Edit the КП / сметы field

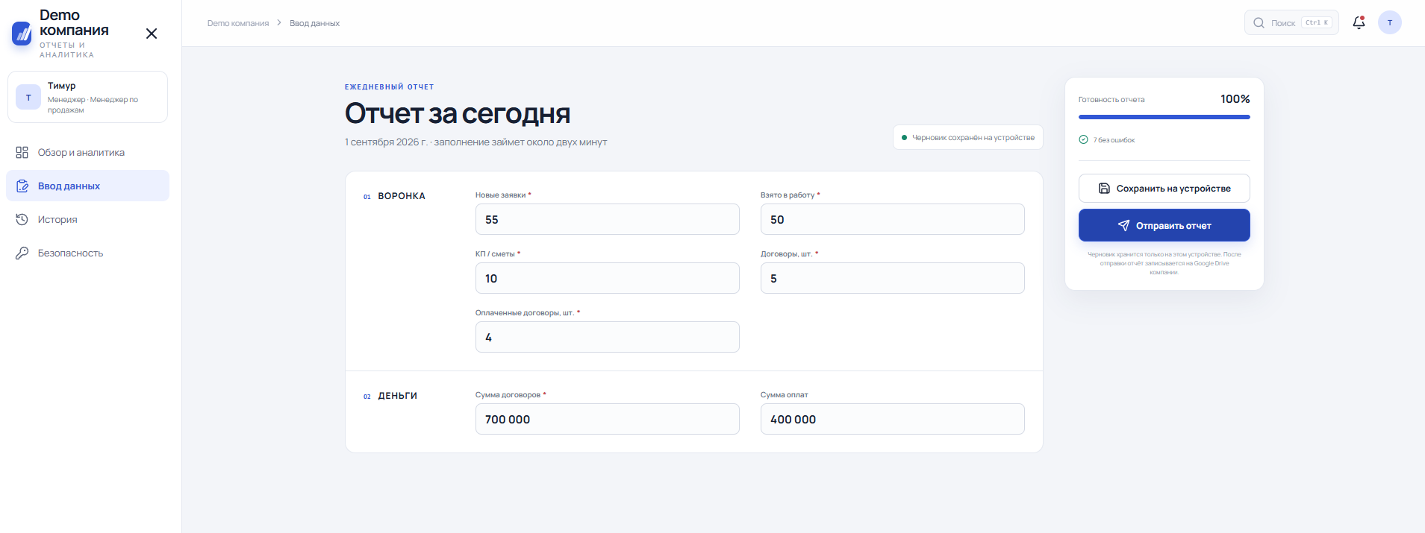click(607, 278)
